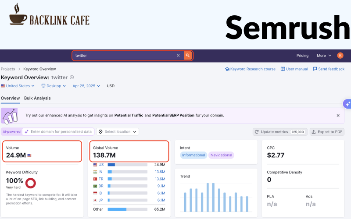Open the Desktop device dropdown
This screenshot has height=219, width=351.
point(54,86)
